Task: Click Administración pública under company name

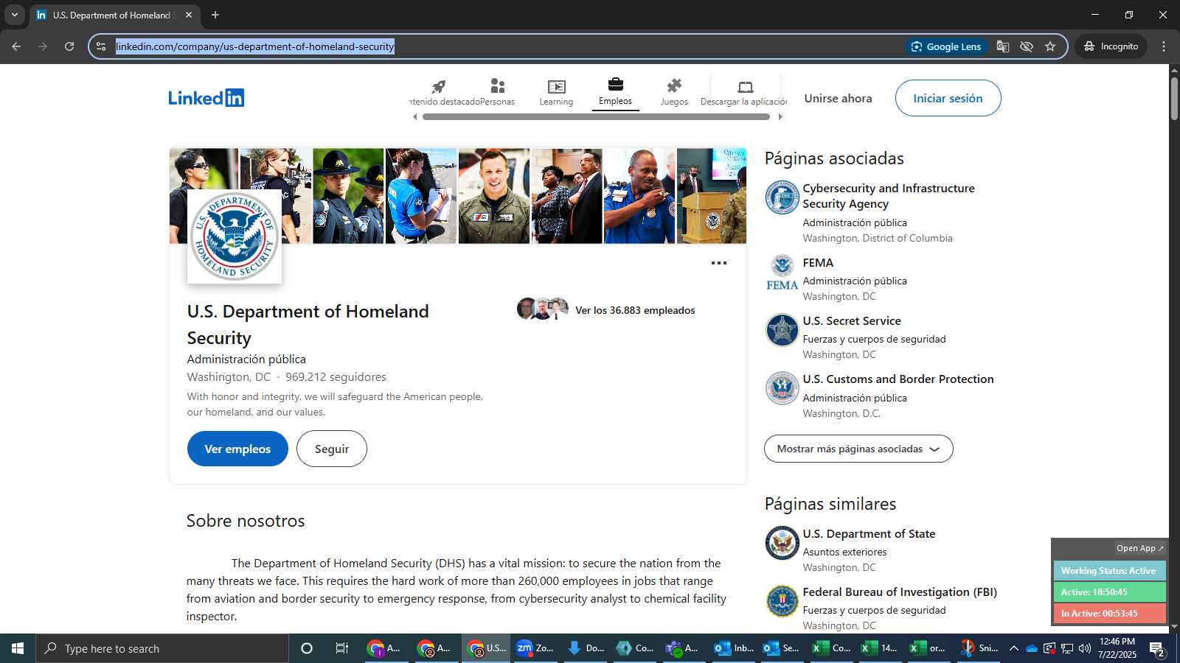Action: 246,359
